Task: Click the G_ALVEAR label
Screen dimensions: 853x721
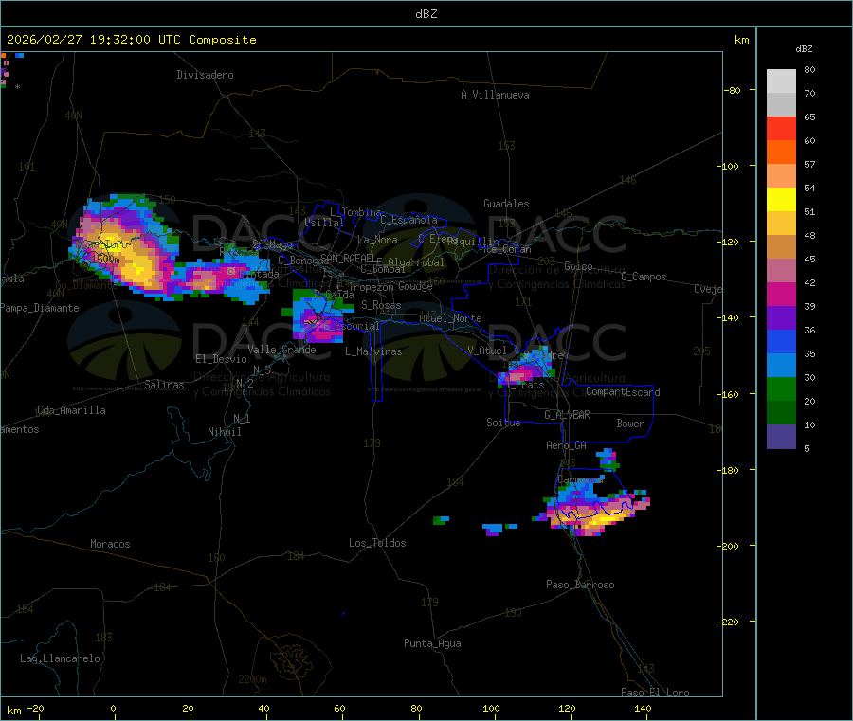Action: (x=567, y=415)
